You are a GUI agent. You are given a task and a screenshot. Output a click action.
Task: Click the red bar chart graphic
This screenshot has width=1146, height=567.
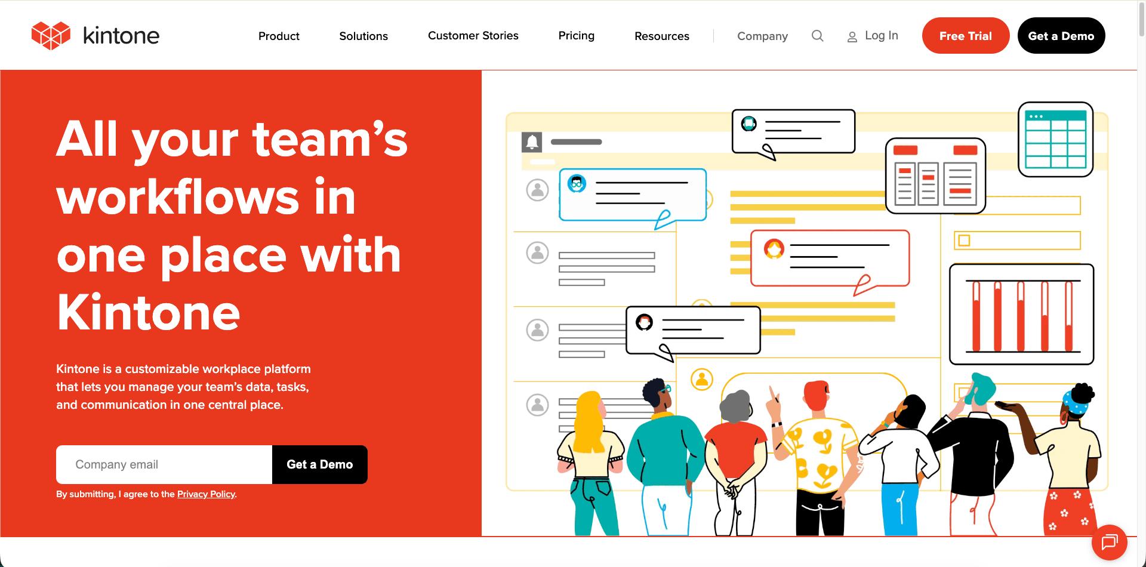(1021, 315)
